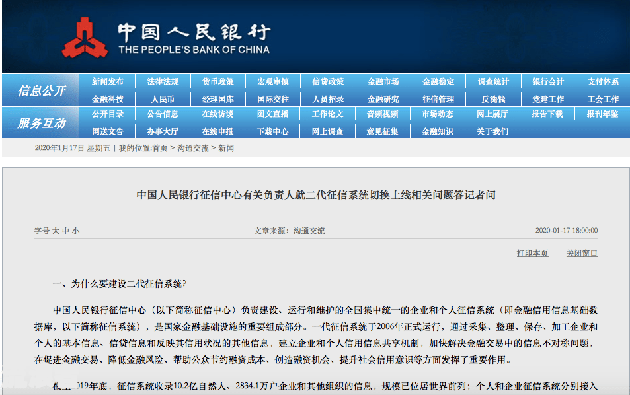Screen dimensions: 630x395
Task: Click the article title heading
Action: point(316,195)
